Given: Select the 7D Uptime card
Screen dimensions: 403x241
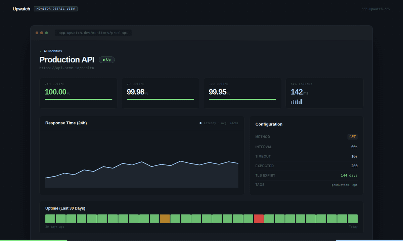Looking at the screenshot, I should tap(160, 93).
